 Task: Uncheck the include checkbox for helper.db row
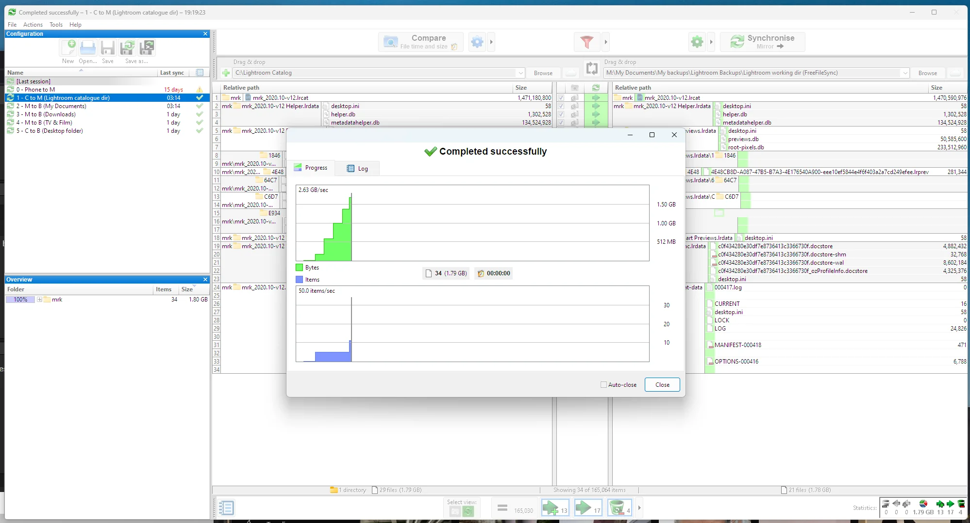point(561,114)
